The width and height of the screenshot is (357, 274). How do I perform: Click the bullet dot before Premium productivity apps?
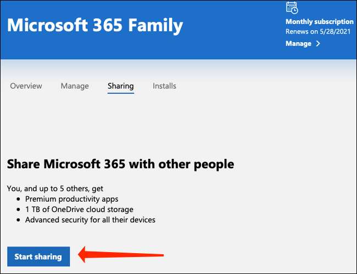pos(19,199)
